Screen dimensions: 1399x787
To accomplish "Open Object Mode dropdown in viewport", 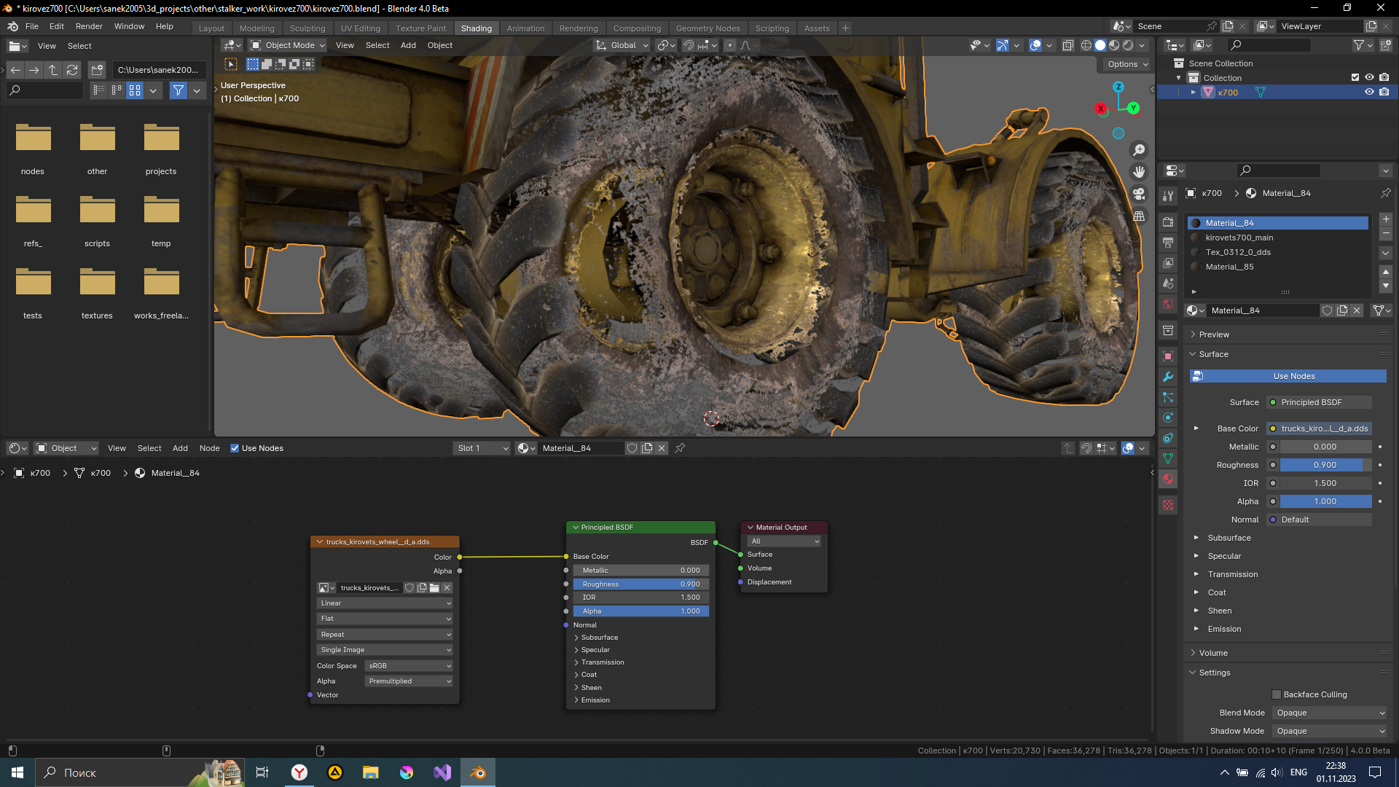I will [289, 45].
